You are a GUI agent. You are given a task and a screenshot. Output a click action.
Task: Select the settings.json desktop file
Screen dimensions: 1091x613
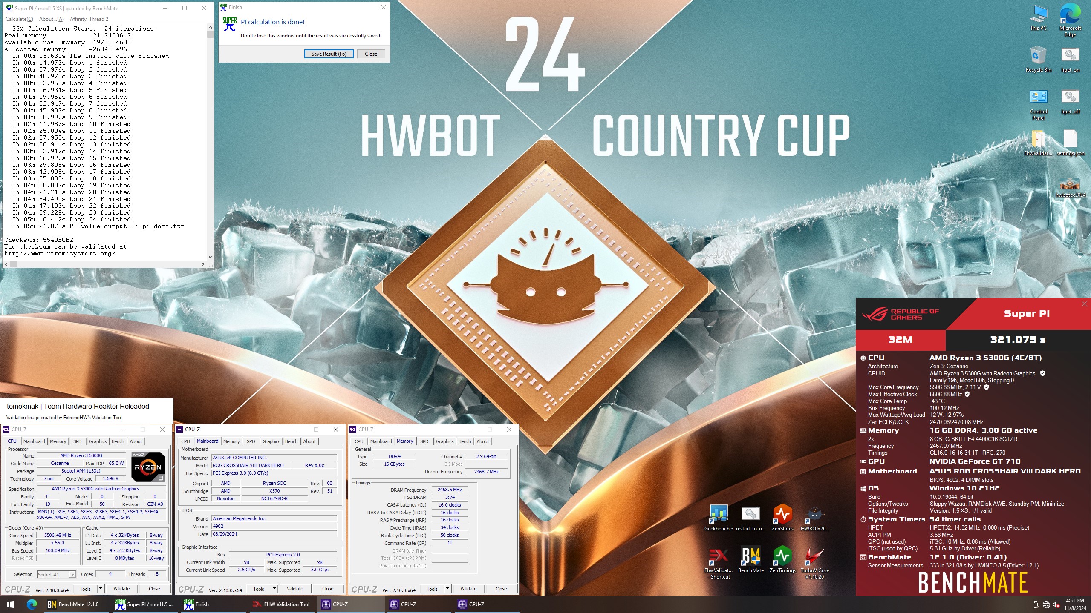tap(1070, 143)
